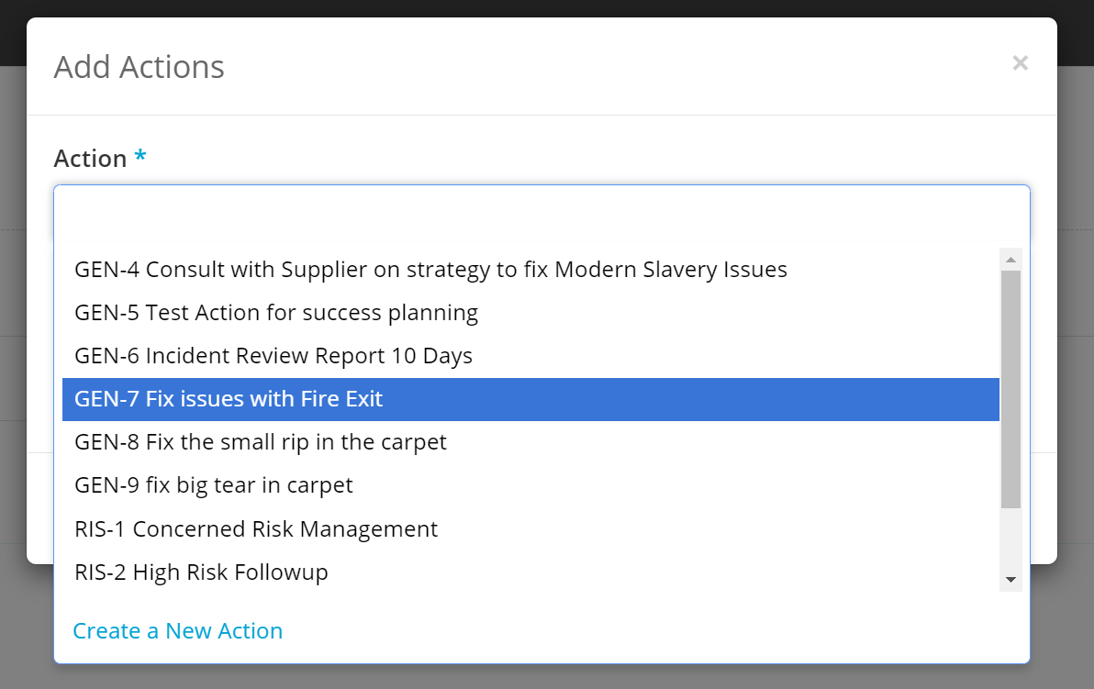Click the scrollbar down arrow
The image size is (1094, 689).
pos(1010,578)
